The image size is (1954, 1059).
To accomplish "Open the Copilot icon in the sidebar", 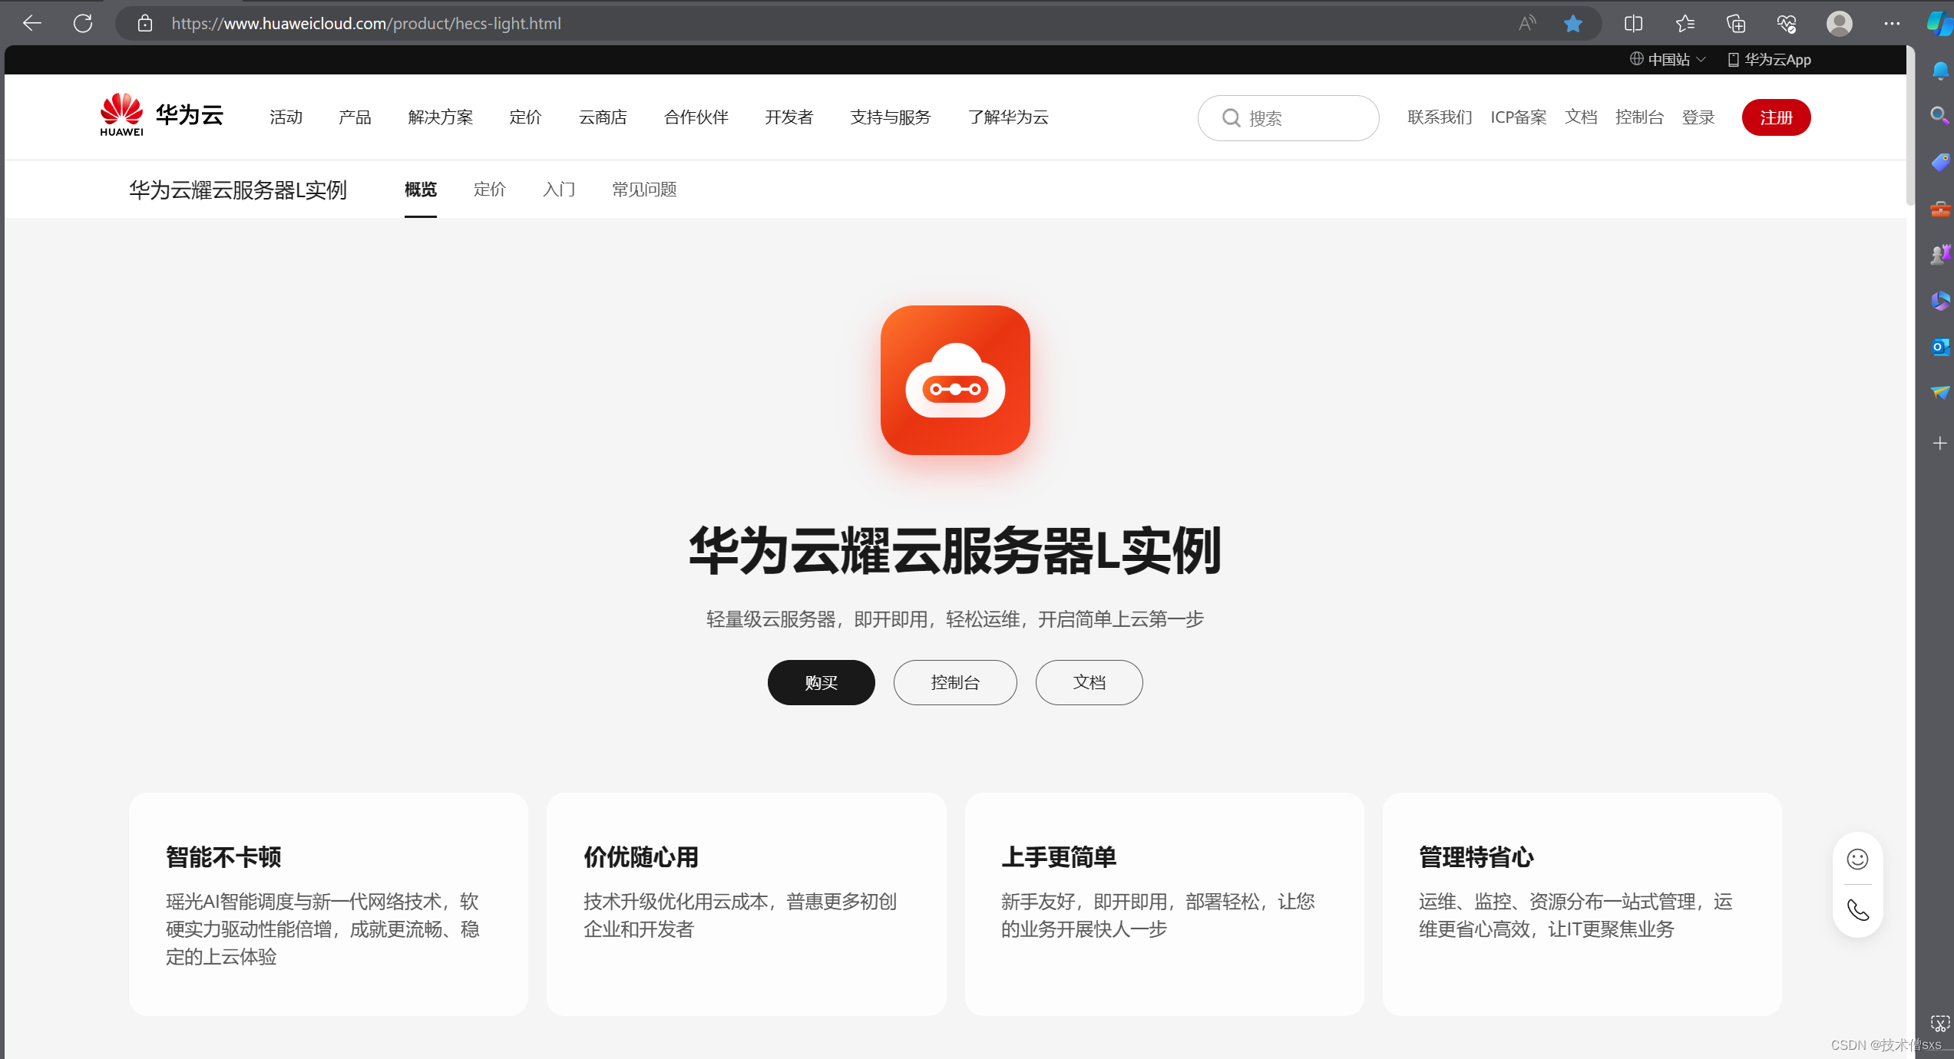I will (x=1939, y=23).
